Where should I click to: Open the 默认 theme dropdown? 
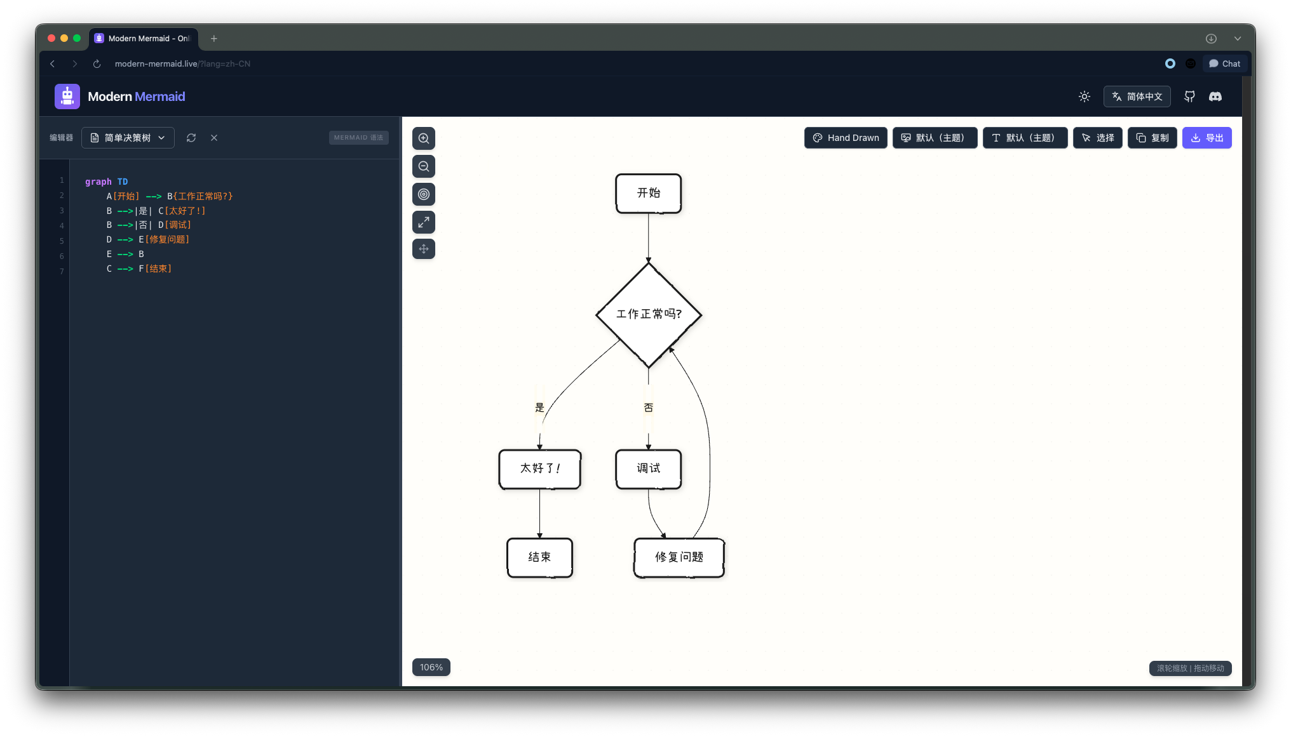[x=935, y=138]
